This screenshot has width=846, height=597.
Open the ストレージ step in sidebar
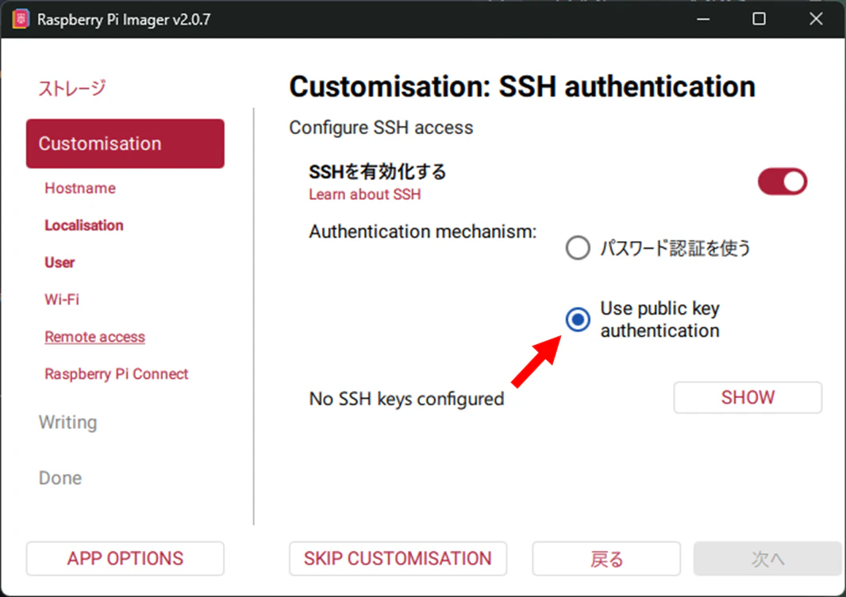71,88
